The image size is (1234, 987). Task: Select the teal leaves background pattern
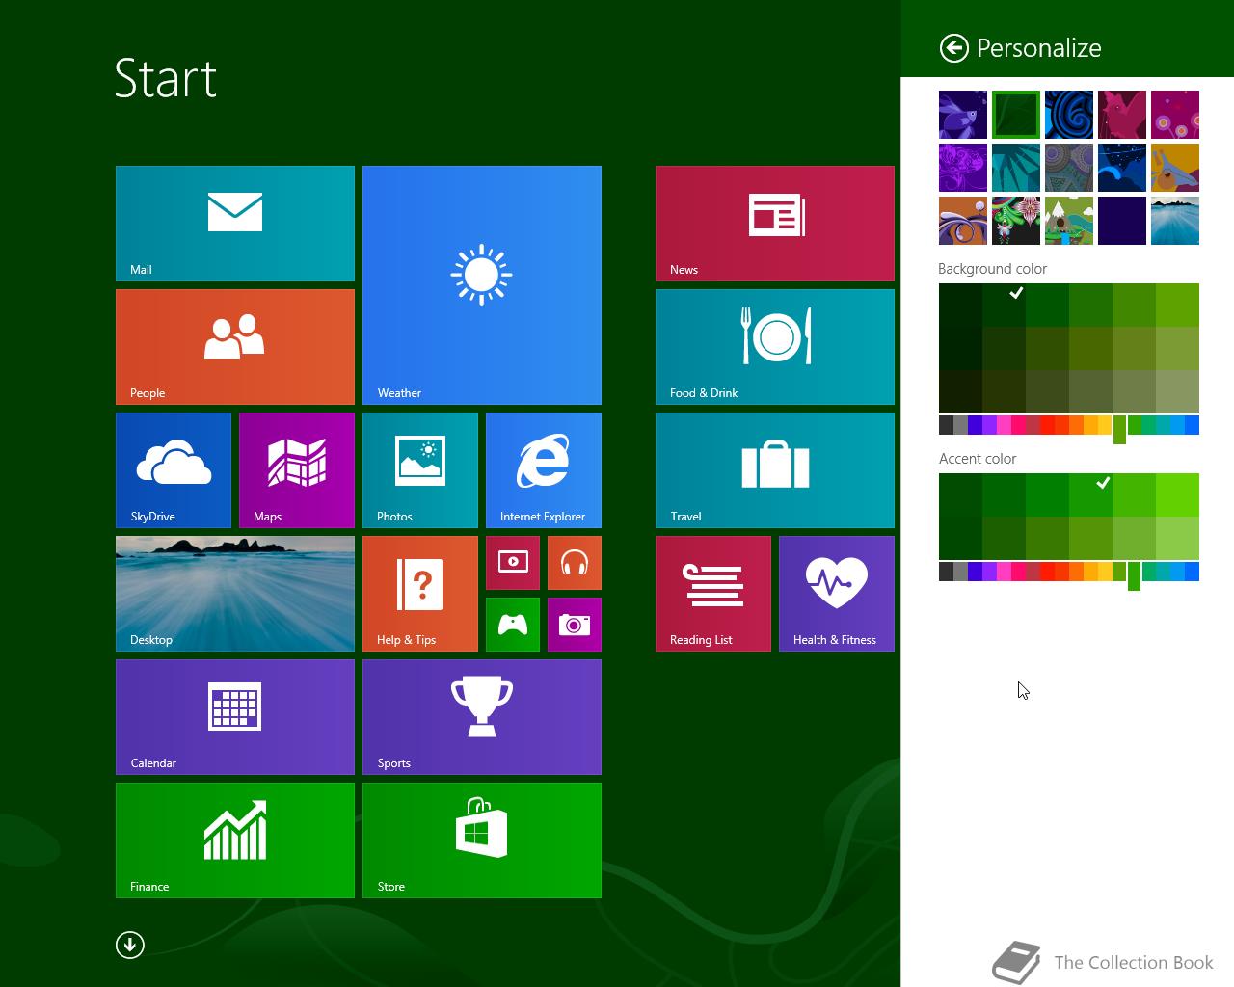point(1016,168)
